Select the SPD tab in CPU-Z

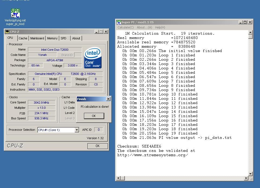[x=63, y=38]
